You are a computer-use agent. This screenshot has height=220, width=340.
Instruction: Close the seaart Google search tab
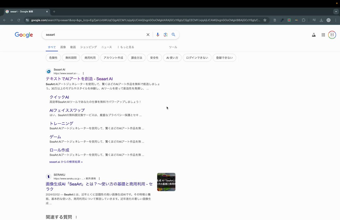pyautogui.click(x=47, y=12)
